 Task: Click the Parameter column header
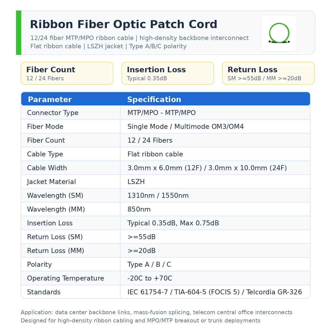pyautogui.click(x=50, y=100)
